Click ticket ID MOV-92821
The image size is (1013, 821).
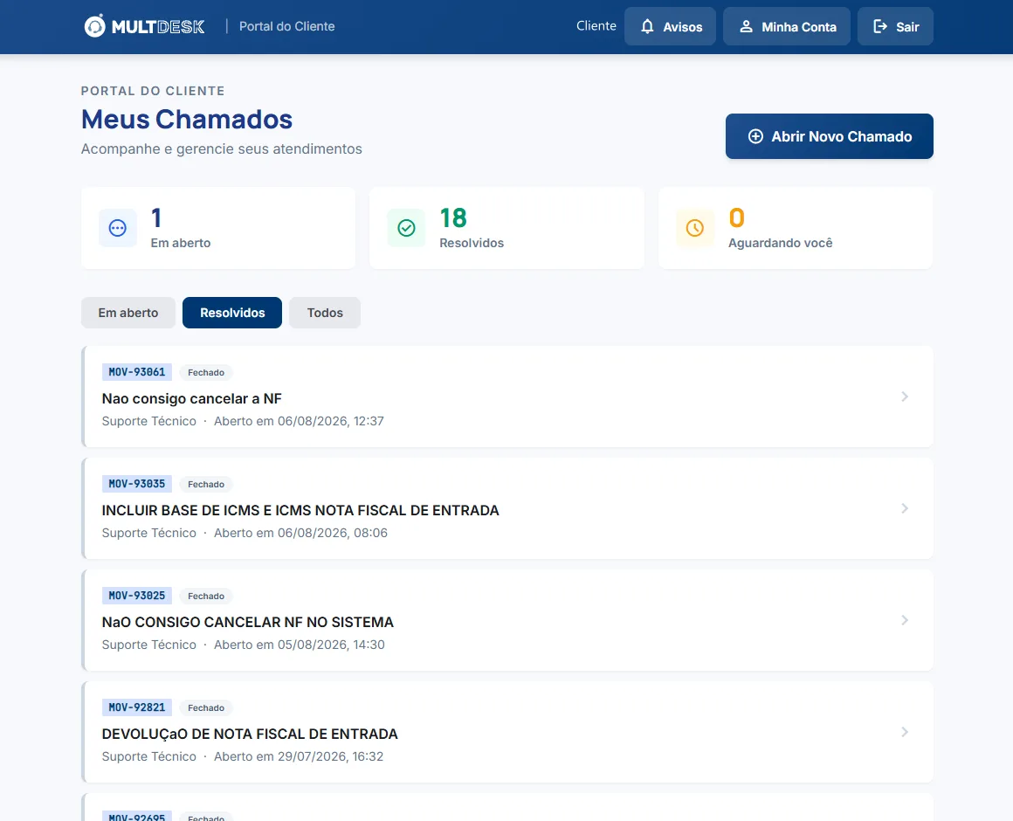[137, 707]
